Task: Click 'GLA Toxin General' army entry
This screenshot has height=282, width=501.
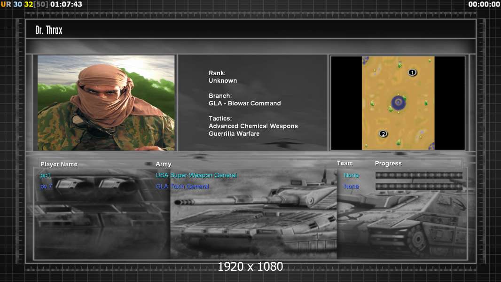Action: 182,187
